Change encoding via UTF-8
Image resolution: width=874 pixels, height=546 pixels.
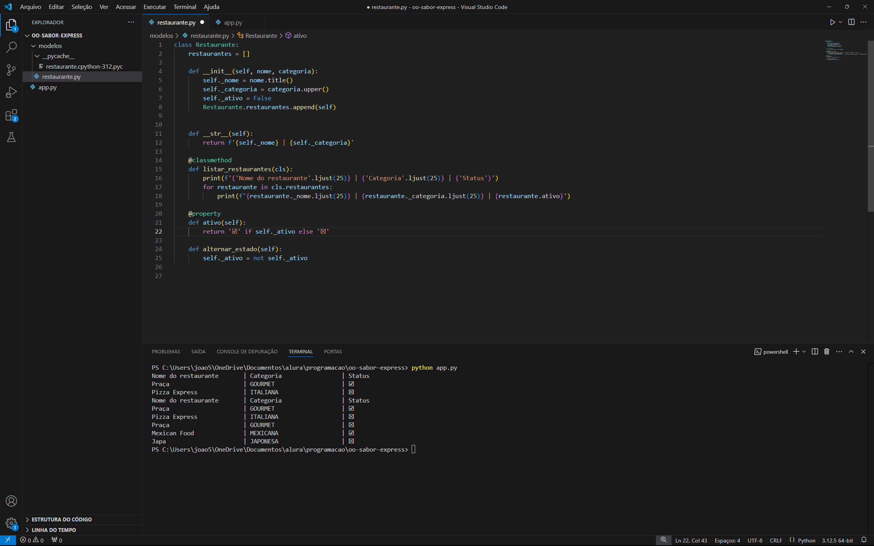coord(755,541)
